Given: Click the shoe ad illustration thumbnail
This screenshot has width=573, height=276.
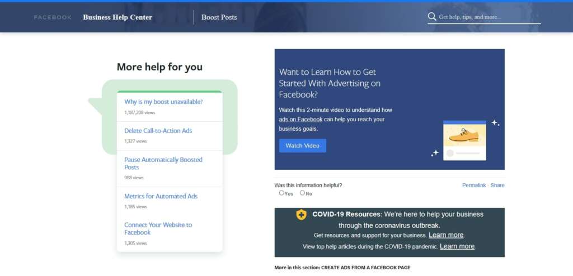Looking at the screenshot, I should (x=464, y=140).
